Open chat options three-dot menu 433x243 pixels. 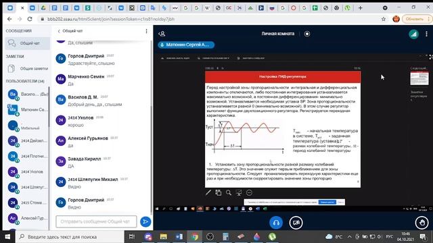(x=146, y=31)
